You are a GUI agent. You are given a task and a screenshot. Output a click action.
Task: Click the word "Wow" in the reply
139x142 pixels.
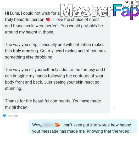37,125
